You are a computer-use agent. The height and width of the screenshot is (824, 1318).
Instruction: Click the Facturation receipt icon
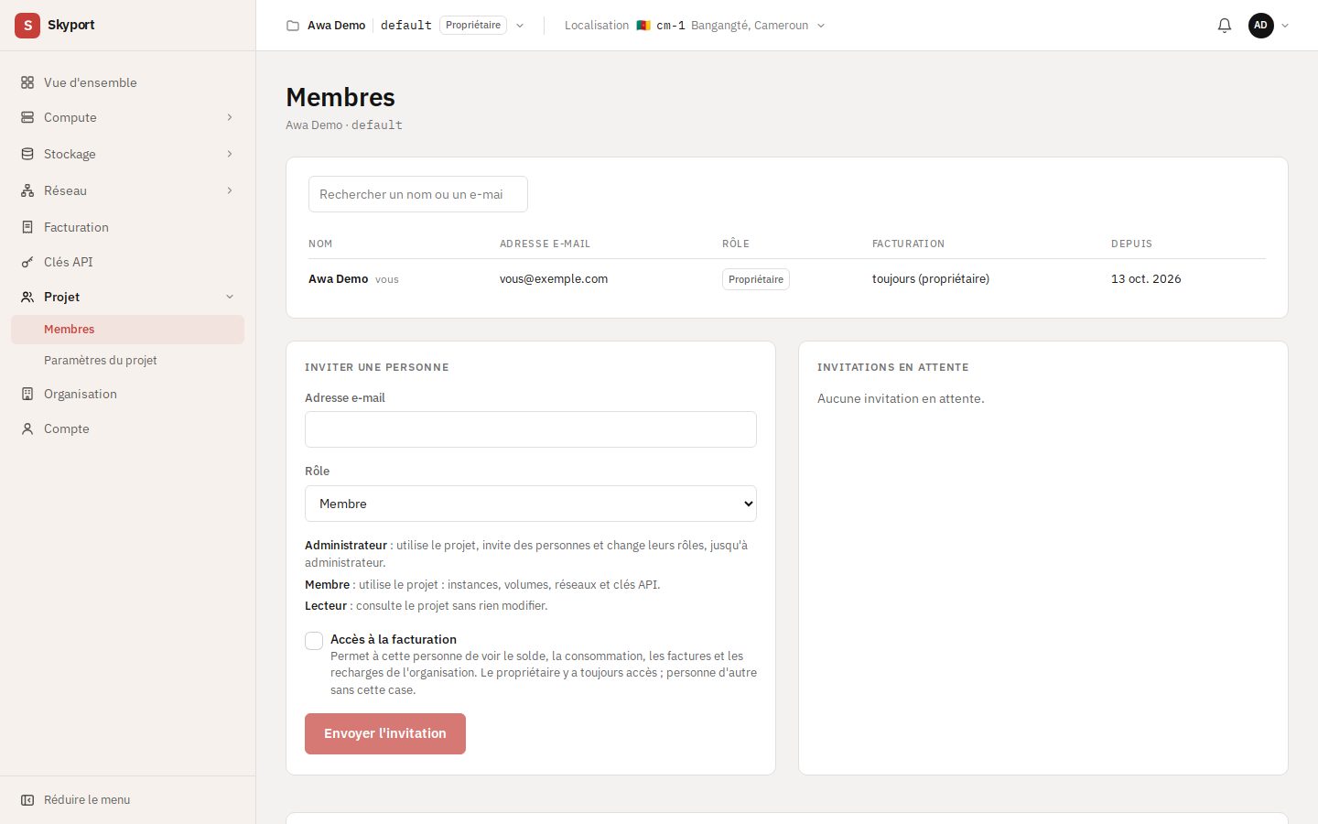tap(27, 227)
